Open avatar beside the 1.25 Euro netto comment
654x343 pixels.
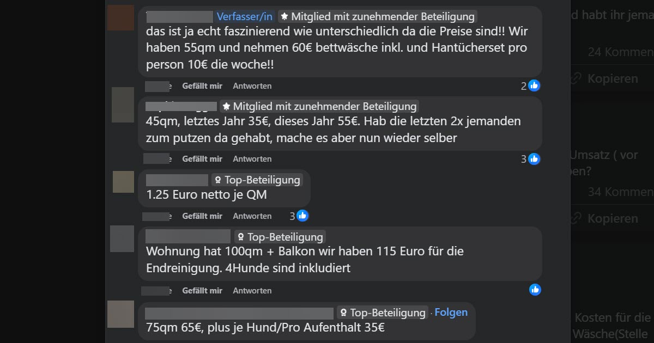coord(123,182)
